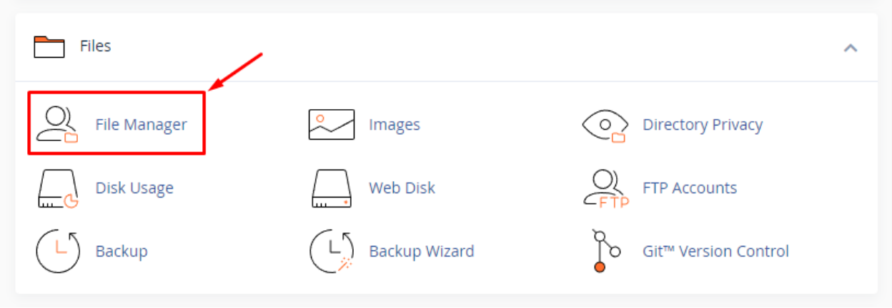Open the FTP Accounts icon
This screenshot has height=308, width=892.
(605, 188)
